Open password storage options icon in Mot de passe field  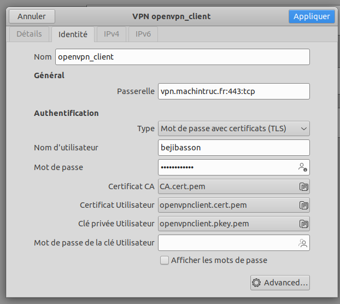pos(303,167)
